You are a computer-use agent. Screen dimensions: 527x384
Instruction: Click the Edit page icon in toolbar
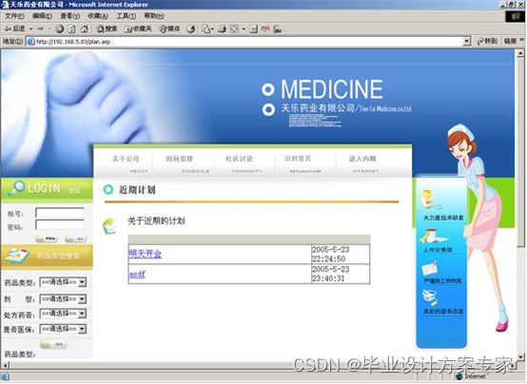point(234,29)
